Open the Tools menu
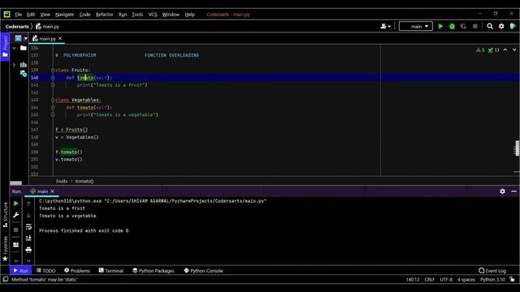Screen dimensions: 520x292 point(137,15)
